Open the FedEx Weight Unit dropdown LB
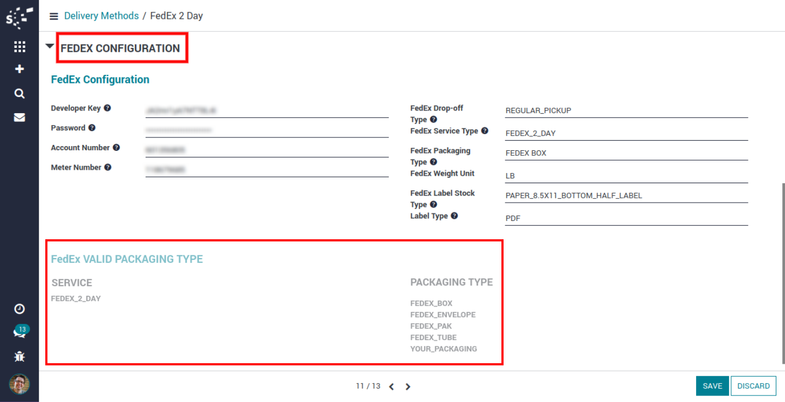The width and height of the screenshot is (785, 402). pos(626,176)
